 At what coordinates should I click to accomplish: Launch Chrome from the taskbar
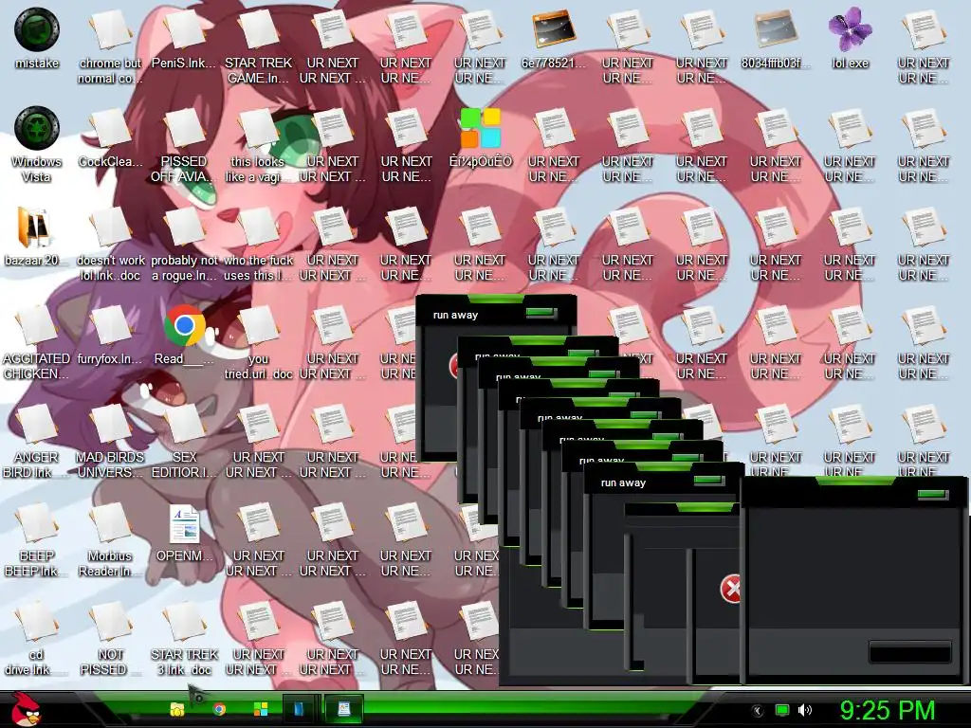219,709
